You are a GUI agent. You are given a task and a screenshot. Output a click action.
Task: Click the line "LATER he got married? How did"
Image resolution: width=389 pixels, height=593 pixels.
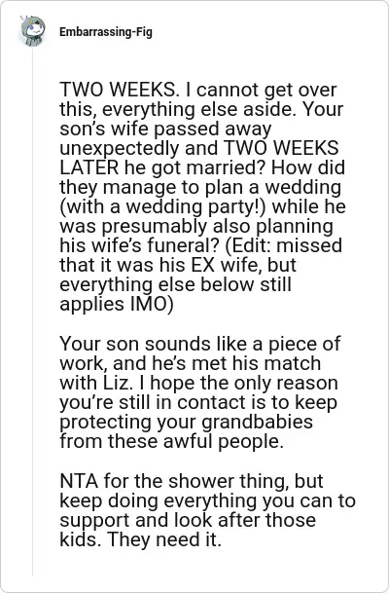pos(202,167)
